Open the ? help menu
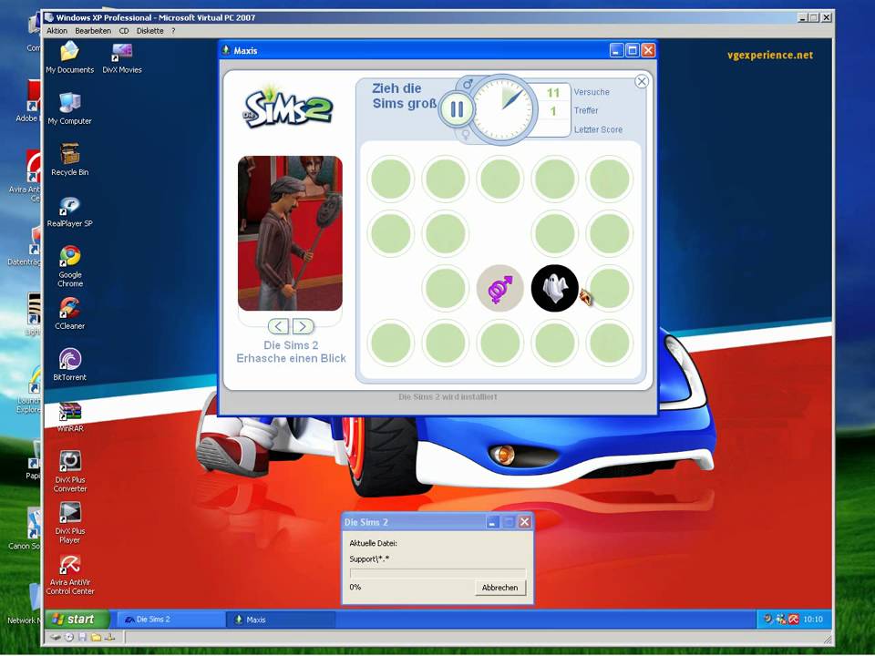 coord(173,31)
